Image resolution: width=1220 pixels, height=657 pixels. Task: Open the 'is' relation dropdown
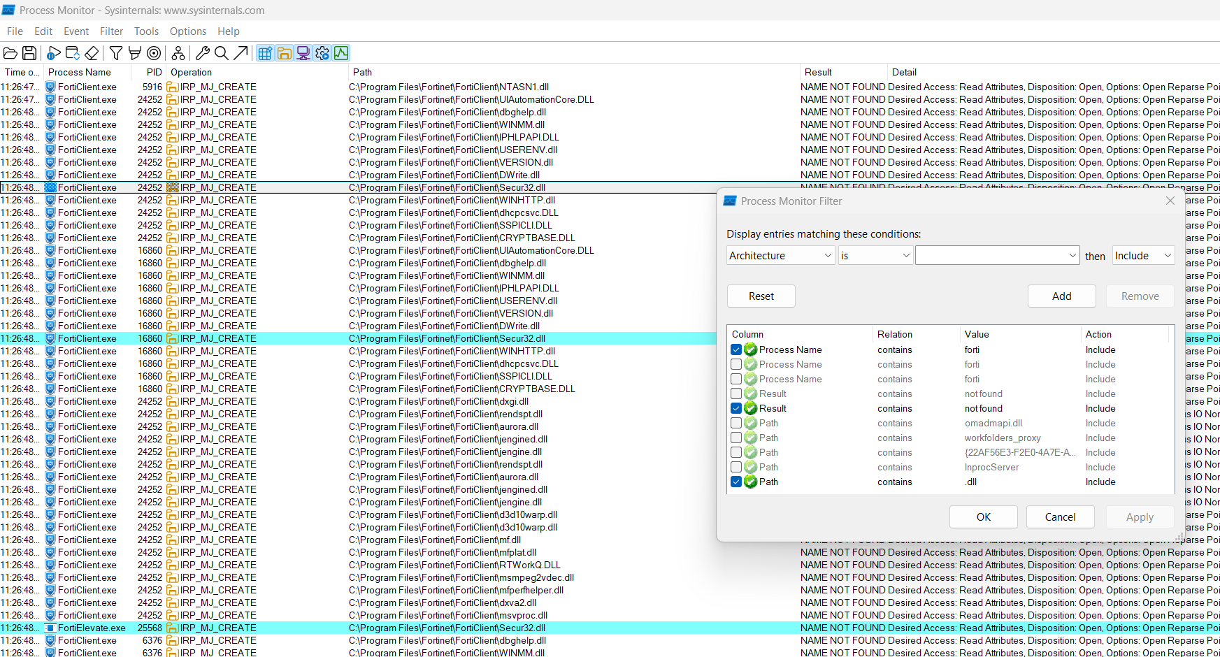tap(875, 256)
